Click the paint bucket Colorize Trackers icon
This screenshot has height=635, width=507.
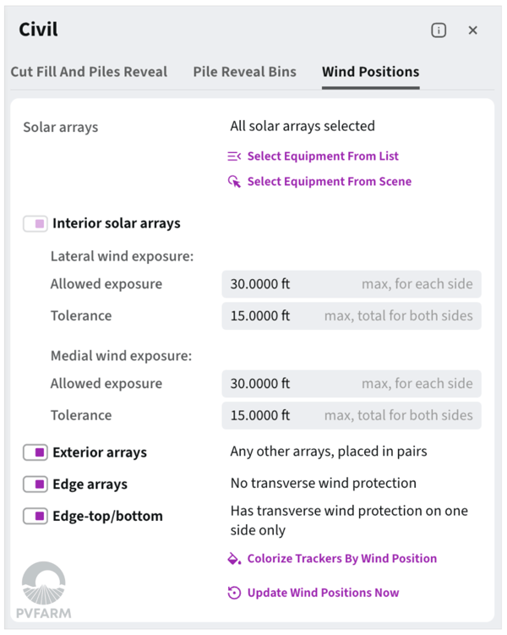(x=235, y=559)
